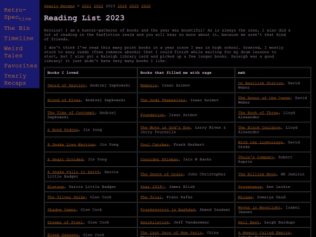Click the Yearly Recaps breadcrumb link
The width and height of the screenshot is (316, 237).
59,6
